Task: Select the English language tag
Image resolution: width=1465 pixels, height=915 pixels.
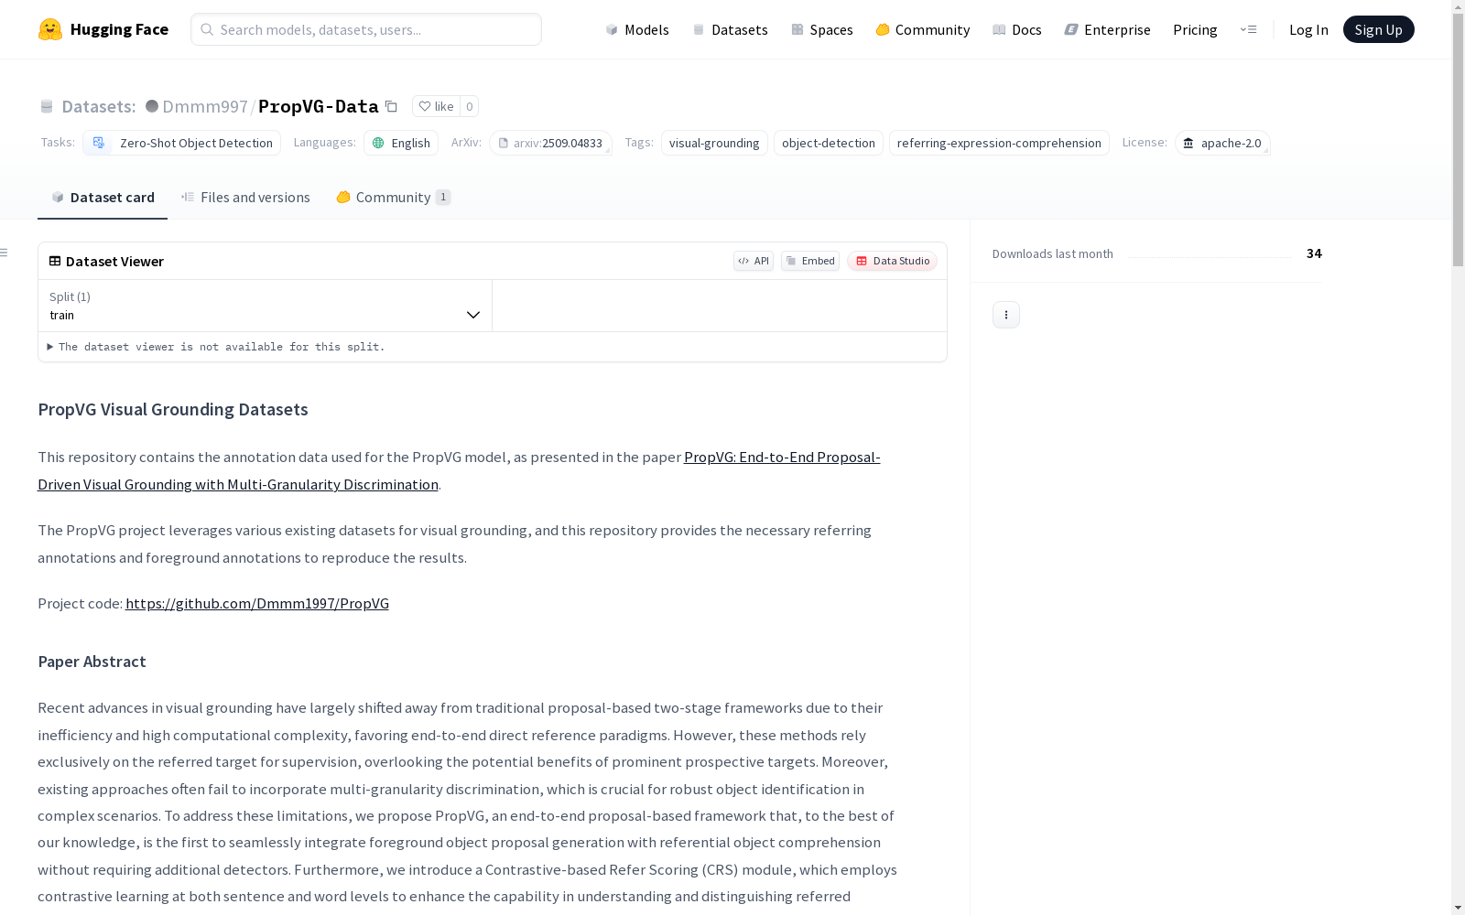Action: coord(401,143)
